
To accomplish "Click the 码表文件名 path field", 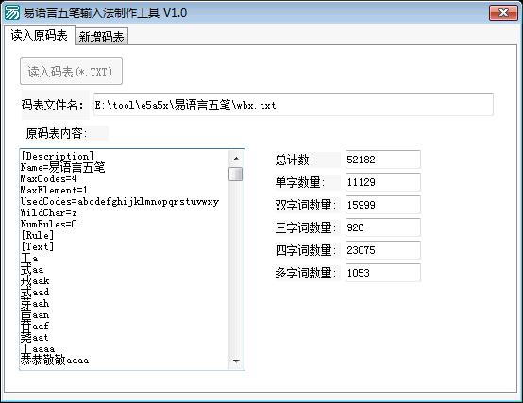I will point(294,105).
